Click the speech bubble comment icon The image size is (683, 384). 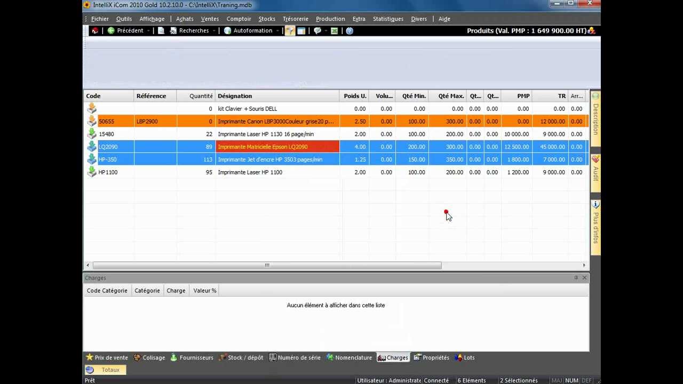click(317, 31)
